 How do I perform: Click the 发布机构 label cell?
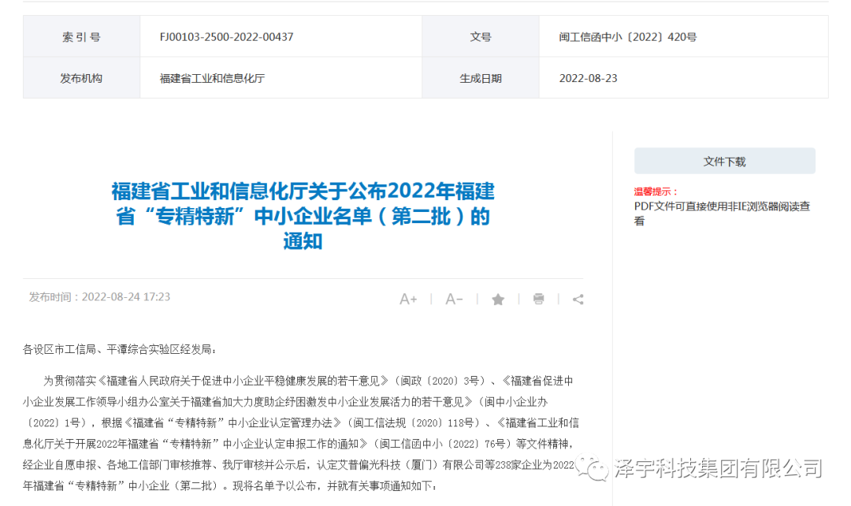pos(81,78)
